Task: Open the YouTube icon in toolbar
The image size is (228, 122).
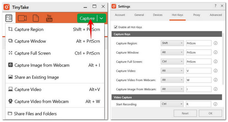Action: [x=49, y=18]
